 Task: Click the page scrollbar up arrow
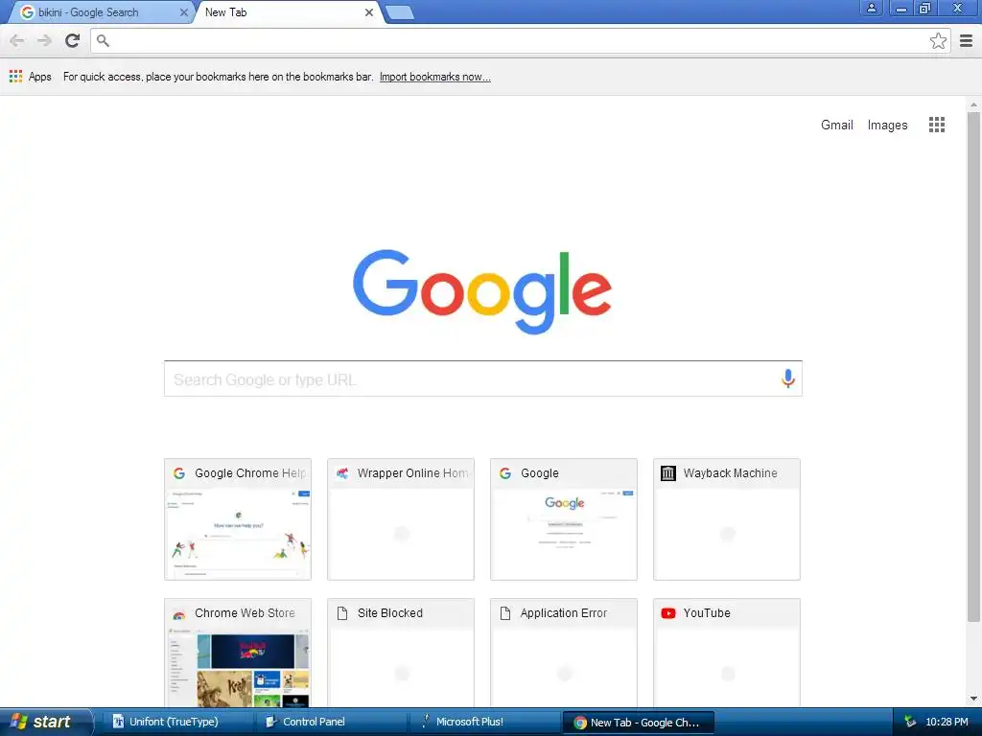(973, 104)
